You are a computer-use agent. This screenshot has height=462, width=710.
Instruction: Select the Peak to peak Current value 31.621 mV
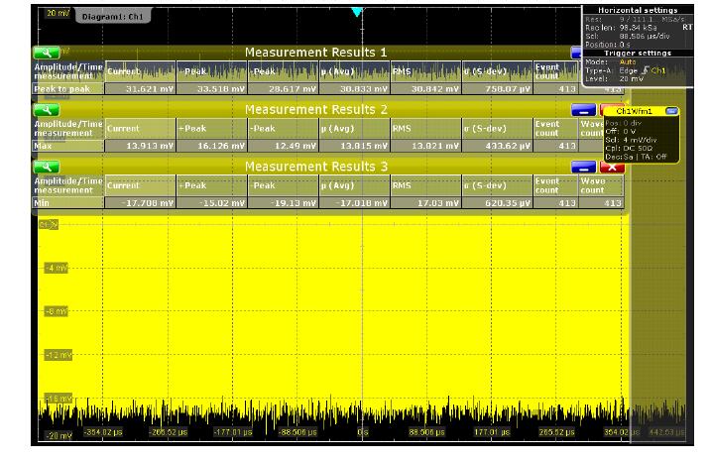pos(141,89)
